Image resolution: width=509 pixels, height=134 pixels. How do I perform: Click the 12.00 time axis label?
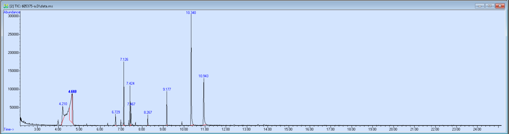[226, 129]
